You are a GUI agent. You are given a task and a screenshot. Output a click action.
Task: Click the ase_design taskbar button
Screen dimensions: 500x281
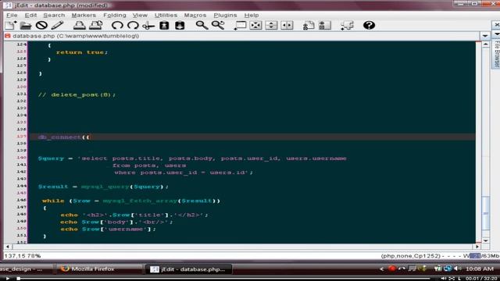click(x=26, y=269)
